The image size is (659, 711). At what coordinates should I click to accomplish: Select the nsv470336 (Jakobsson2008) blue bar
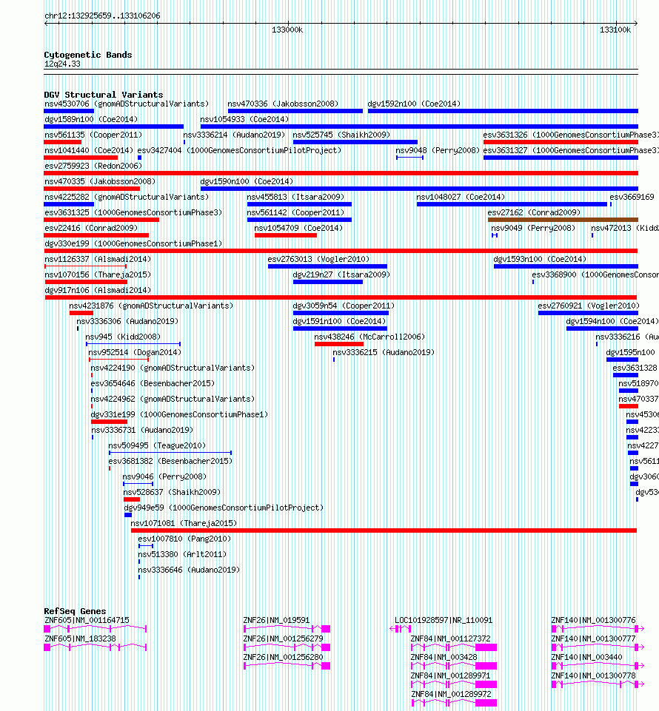295,111
